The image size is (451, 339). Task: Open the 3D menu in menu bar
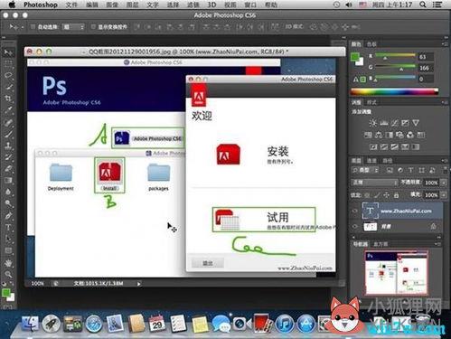(x=211, y=5)
